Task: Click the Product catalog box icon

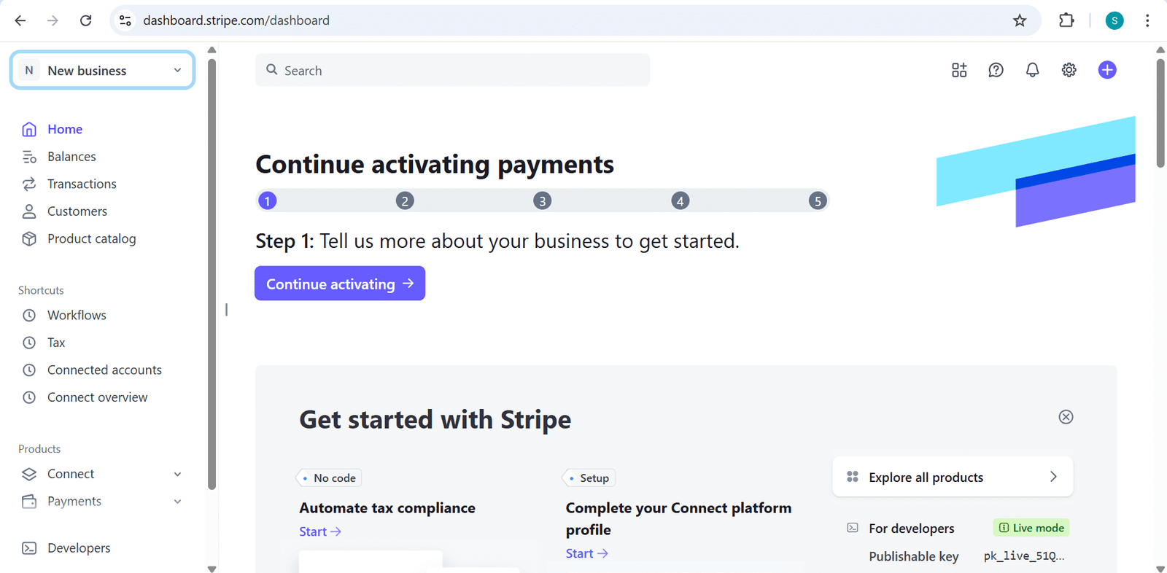Action: click(29, 239)
